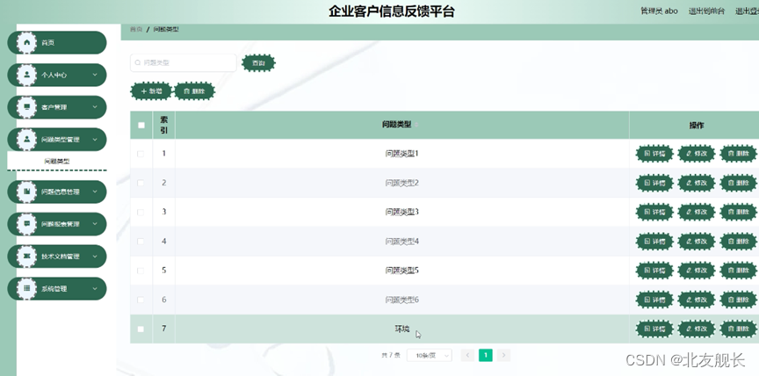Image resolution: width=759 pixels, height=376 pixels.
Task: Click 详情 for 问题类型1 row
Action: [x=654, y=154]
